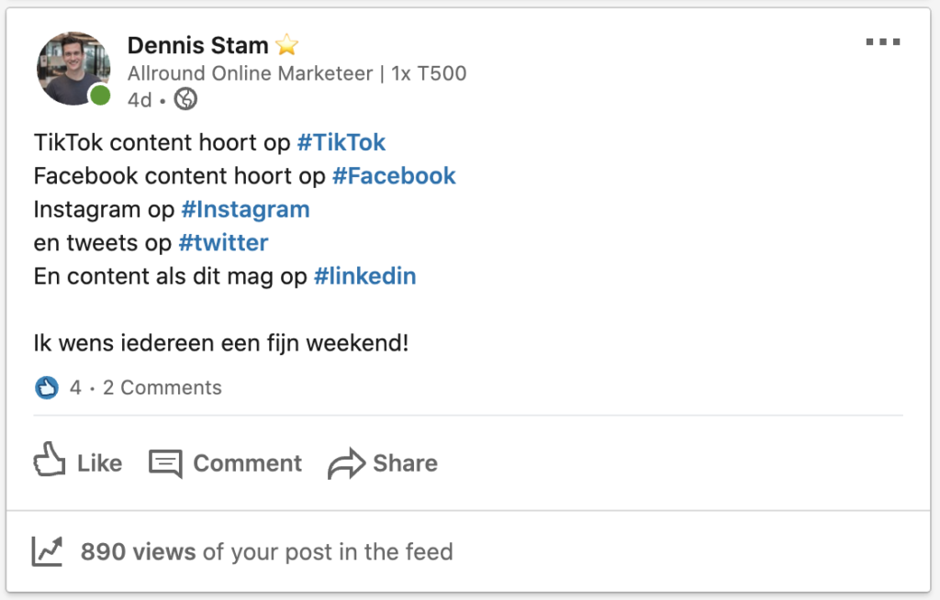
Task: Click the Share button label
Action: point(405,463)
